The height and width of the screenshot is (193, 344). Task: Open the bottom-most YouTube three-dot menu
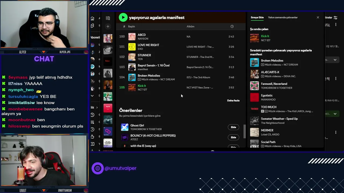pyautogui.click(x=336, y=132)
